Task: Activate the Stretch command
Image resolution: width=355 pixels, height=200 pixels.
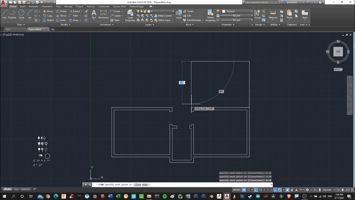Action: pyautogui.click(x=48, y=20)
